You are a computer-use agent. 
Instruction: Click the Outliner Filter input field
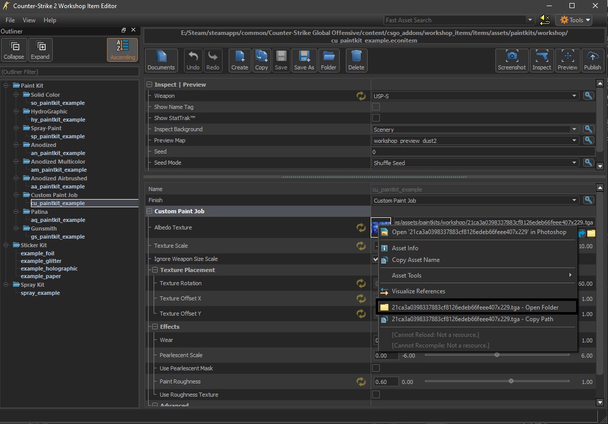69,72
